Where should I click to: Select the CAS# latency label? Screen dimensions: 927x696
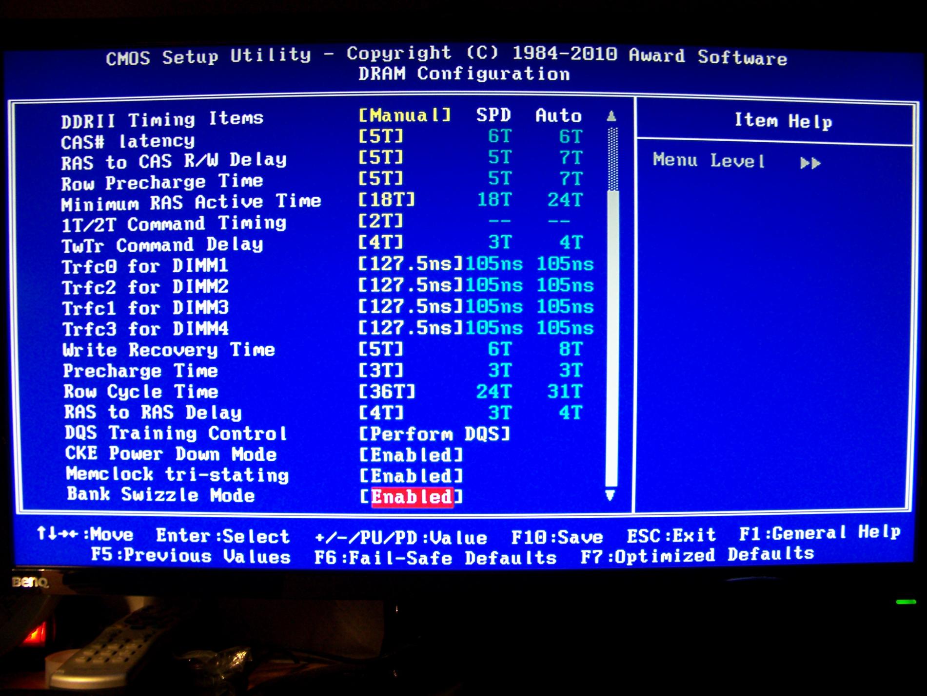(x=128, y=142)
